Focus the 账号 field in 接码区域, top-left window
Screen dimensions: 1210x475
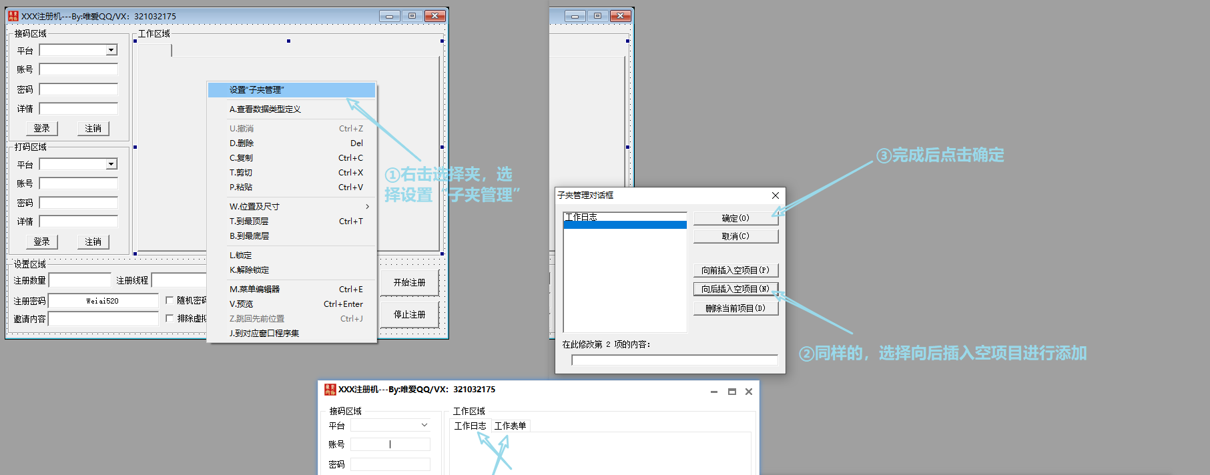tap(78, 69)
